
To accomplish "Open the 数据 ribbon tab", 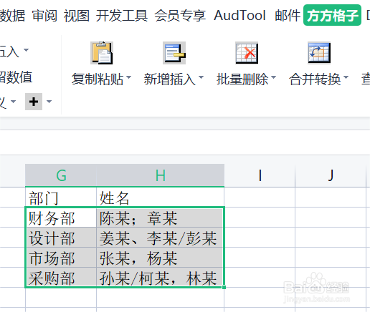I will point(12,16).
